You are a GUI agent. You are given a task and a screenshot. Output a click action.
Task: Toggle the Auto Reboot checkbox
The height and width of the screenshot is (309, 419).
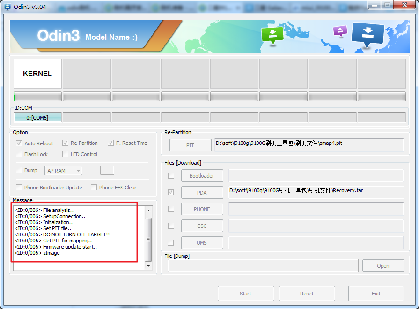19,143
